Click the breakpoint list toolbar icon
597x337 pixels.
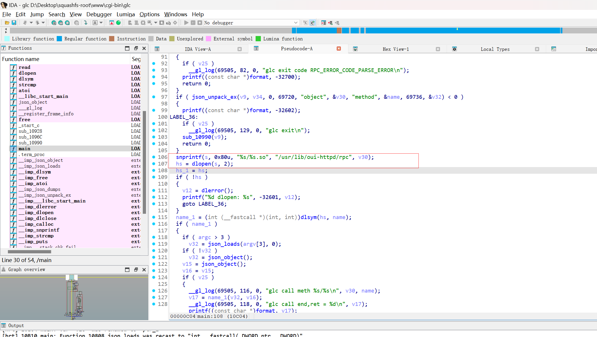324,23
